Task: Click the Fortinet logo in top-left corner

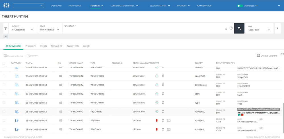Action: click(6, 5)
